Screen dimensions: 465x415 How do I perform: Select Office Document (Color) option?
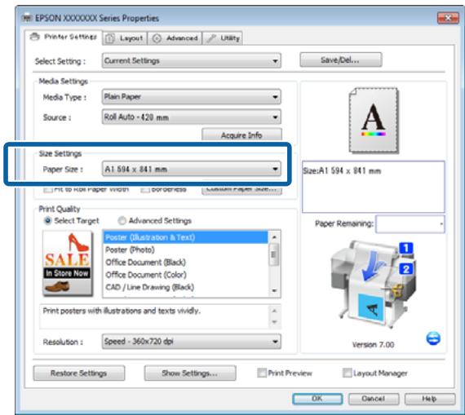coord(185,275)
